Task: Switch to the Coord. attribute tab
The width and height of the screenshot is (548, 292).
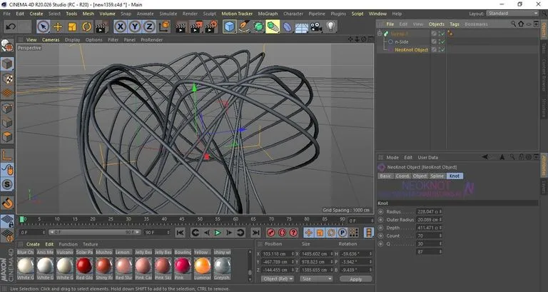Action: [402, 176]
